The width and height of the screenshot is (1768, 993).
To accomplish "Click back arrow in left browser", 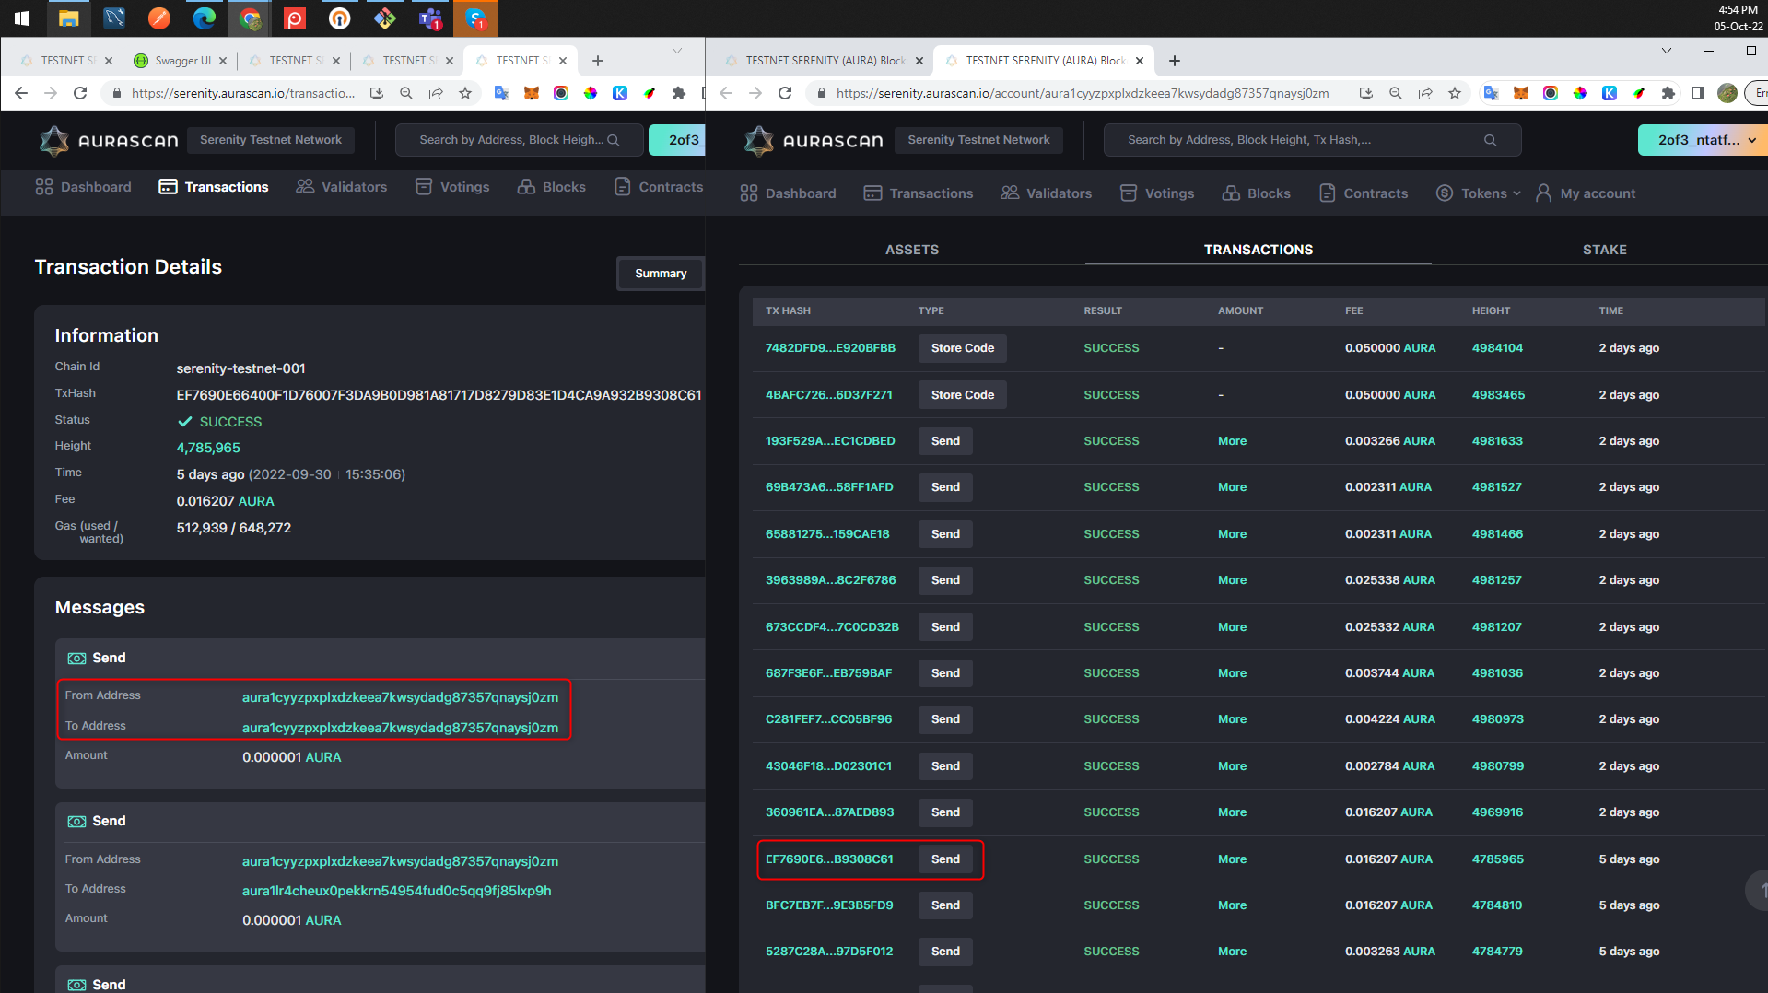I will 21,93.
